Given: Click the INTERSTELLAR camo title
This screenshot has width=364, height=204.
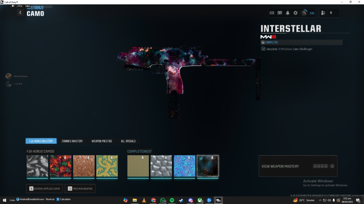Looking at the screenshot, I should (x=291, y=29).
